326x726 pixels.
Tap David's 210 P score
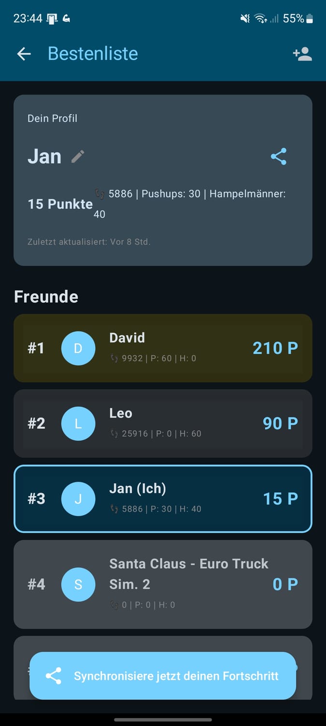[x=275, y=348]
